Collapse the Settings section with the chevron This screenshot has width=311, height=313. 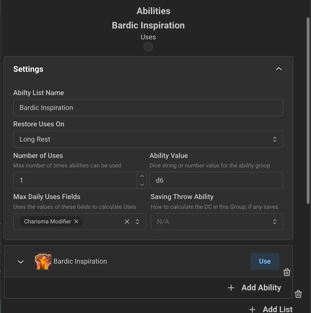pyautogui.click(x=279, y=69)
